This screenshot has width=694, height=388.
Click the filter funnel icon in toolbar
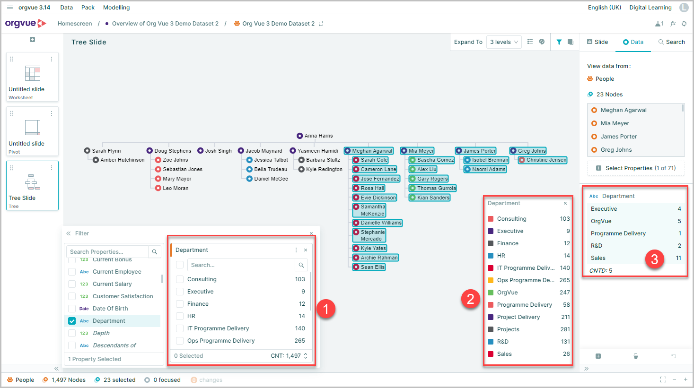[x=559, y=42]
